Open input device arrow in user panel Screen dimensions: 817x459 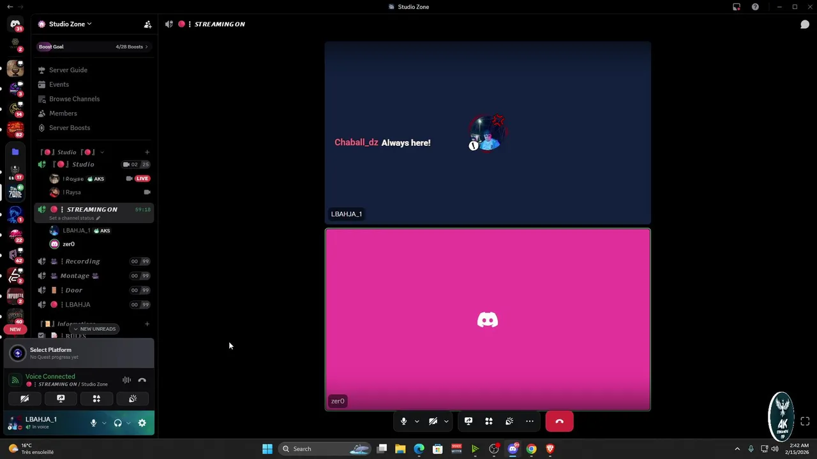click(104, 423)
